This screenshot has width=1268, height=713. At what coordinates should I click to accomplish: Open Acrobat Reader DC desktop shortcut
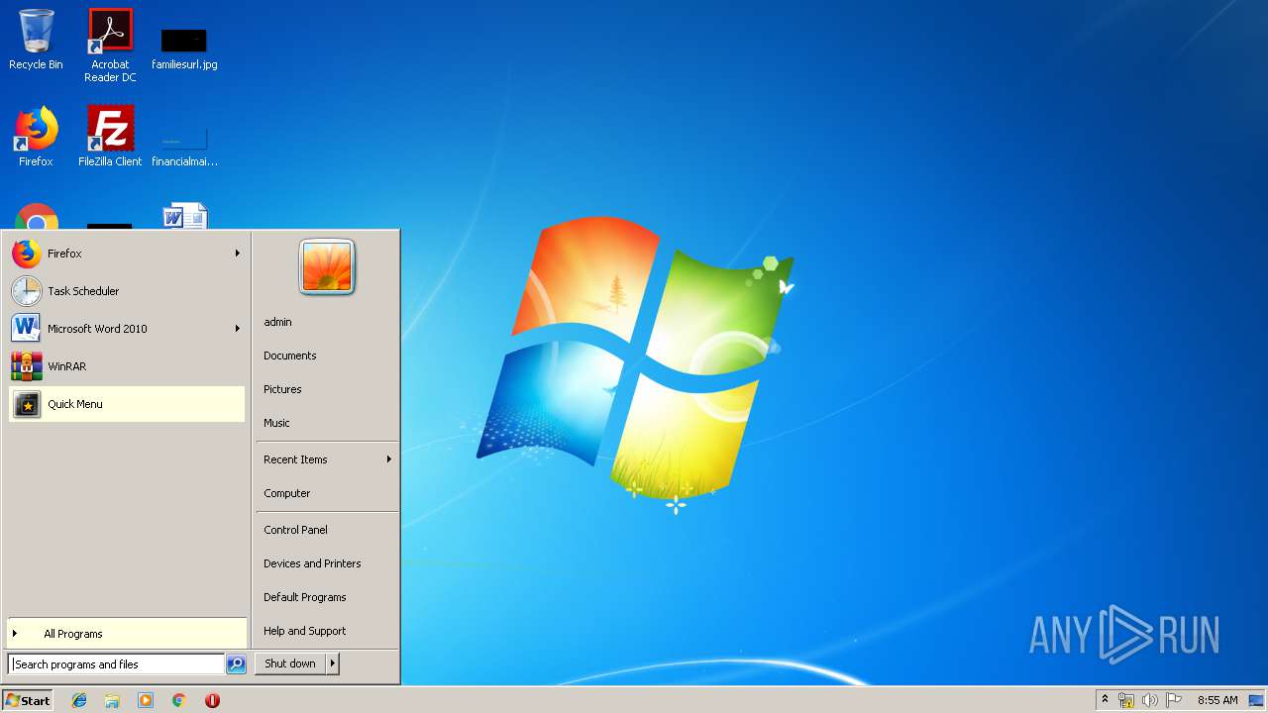[x=110, y=46]
